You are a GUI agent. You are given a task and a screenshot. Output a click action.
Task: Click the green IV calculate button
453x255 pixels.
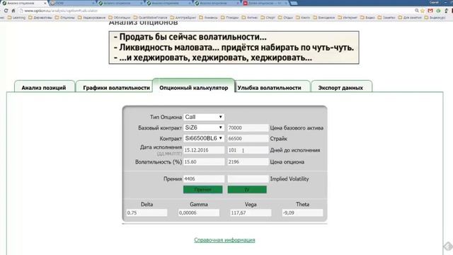coord(247,190)
